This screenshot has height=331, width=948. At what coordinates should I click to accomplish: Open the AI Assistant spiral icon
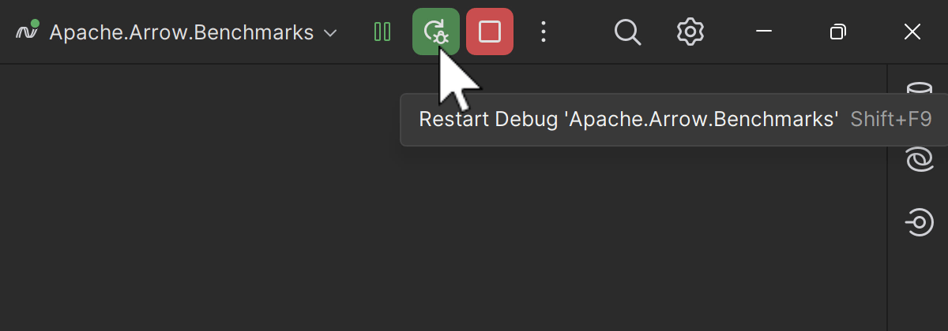[x=919, y=160]
